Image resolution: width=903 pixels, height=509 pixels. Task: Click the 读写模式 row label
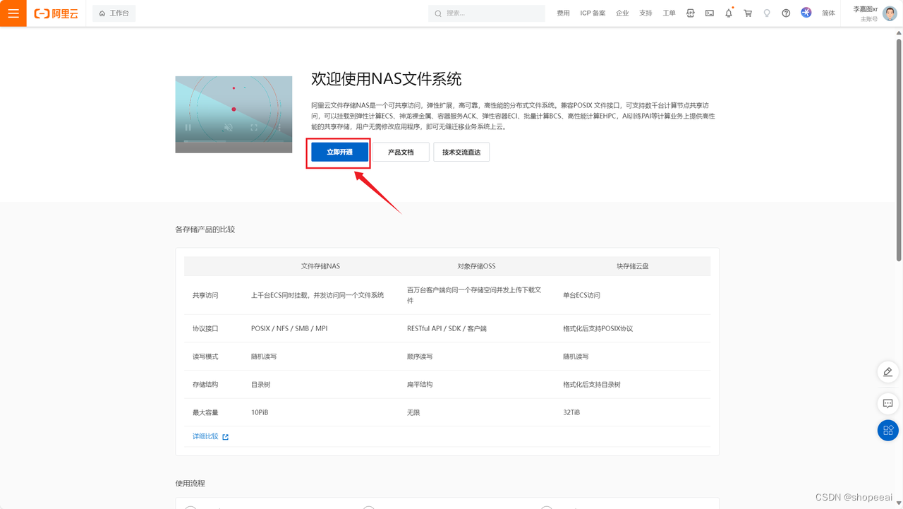[205, 357]
